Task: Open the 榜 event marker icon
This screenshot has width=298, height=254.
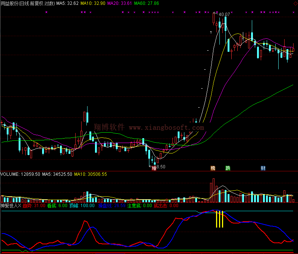Action: [213, 168]
